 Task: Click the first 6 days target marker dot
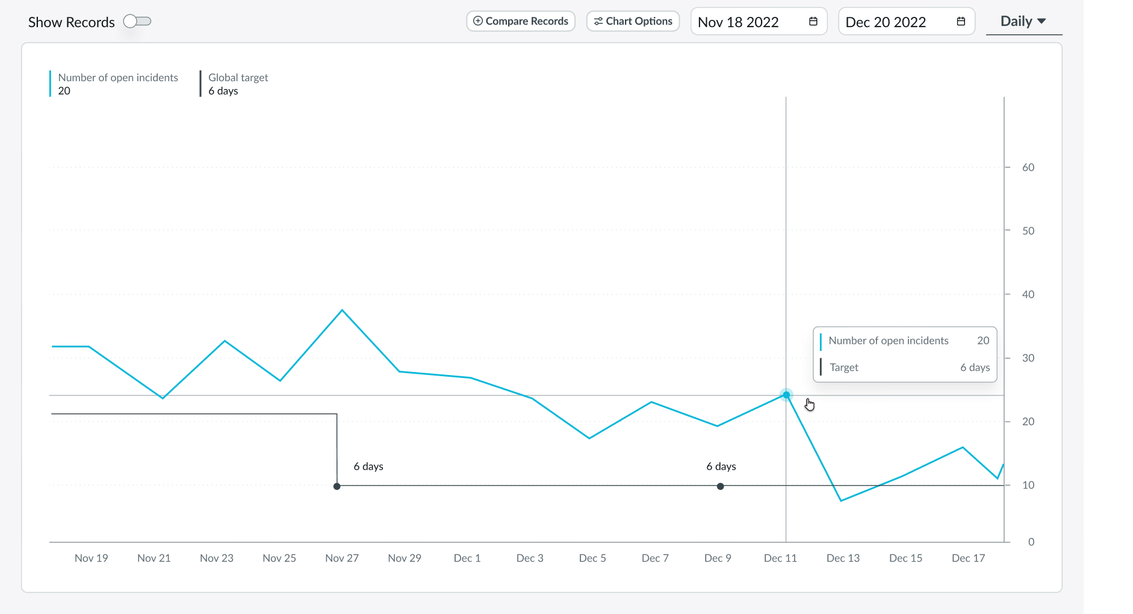(337, 485)
